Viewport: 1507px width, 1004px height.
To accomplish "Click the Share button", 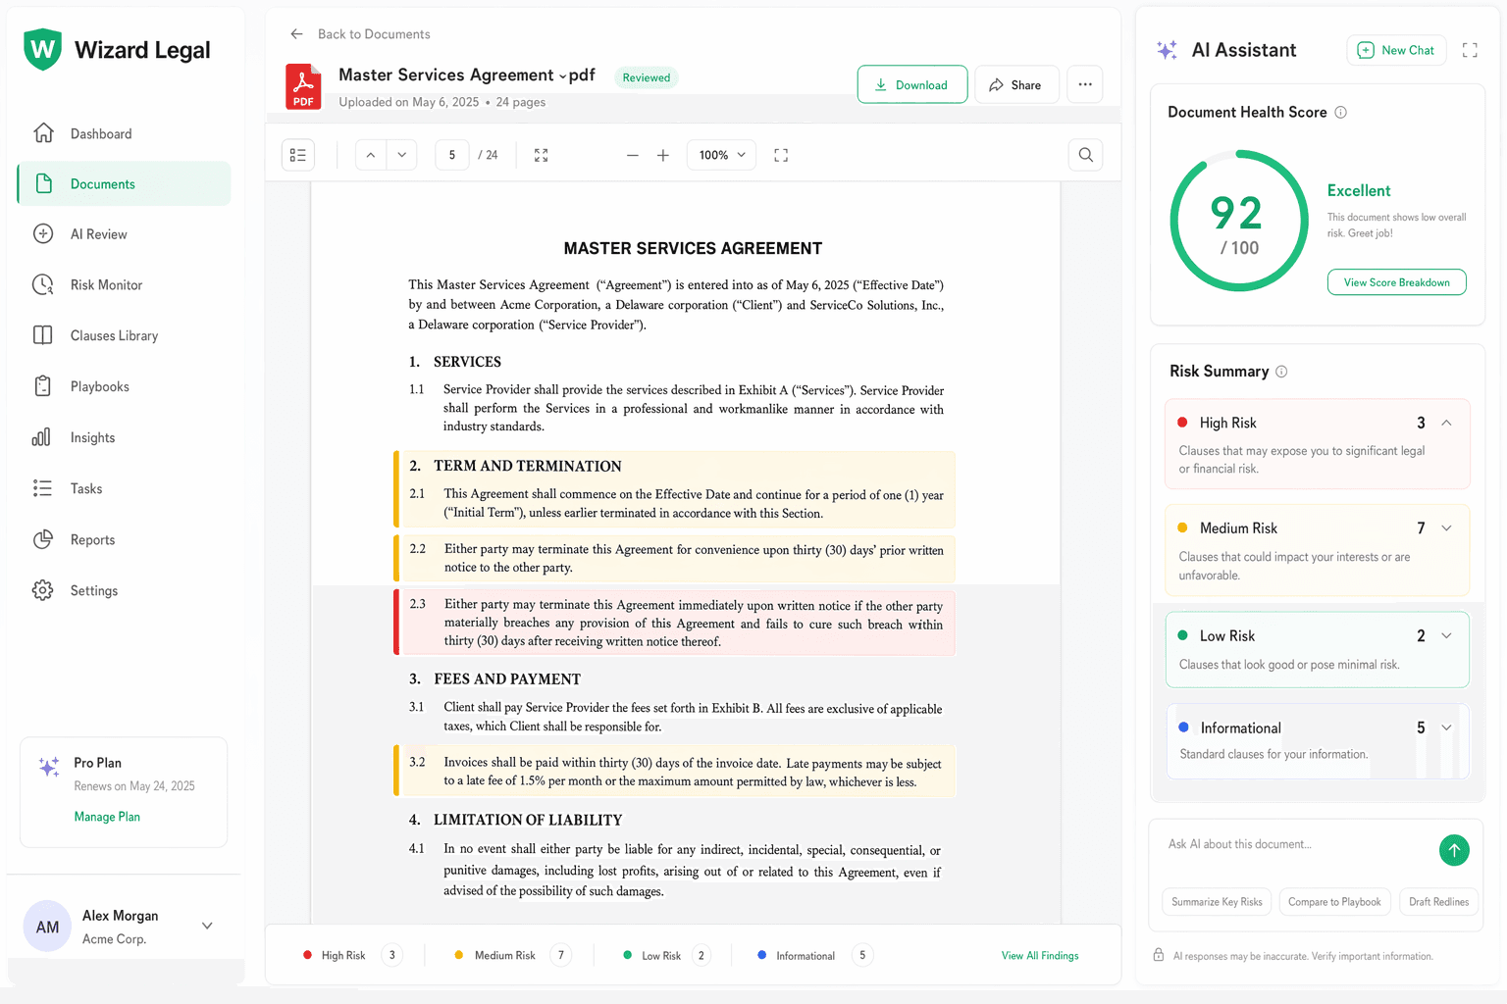I will point(1016,84).
